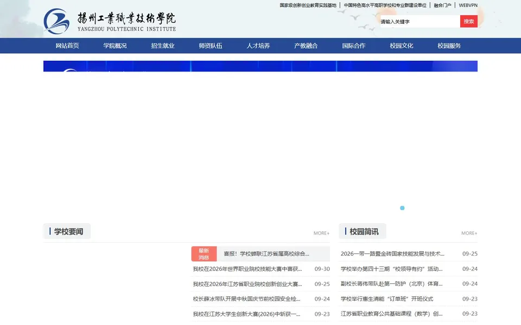Open the 产教融合 menu item
This screenshot has height=325, width=521.
[x=306, y=45]
